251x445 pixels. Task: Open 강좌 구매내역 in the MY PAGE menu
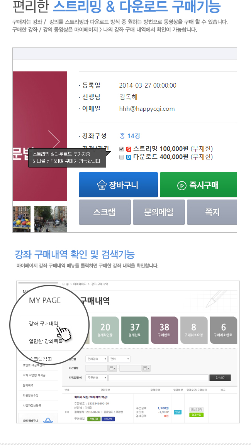(x=44, y=323)
